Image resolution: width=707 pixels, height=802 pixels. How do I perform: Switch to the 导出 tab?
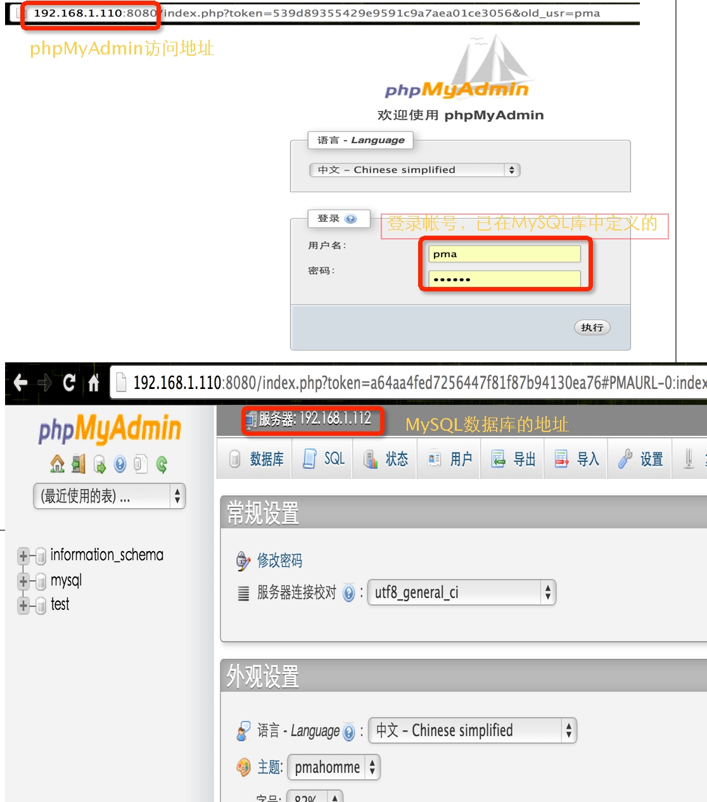point(513,459)
